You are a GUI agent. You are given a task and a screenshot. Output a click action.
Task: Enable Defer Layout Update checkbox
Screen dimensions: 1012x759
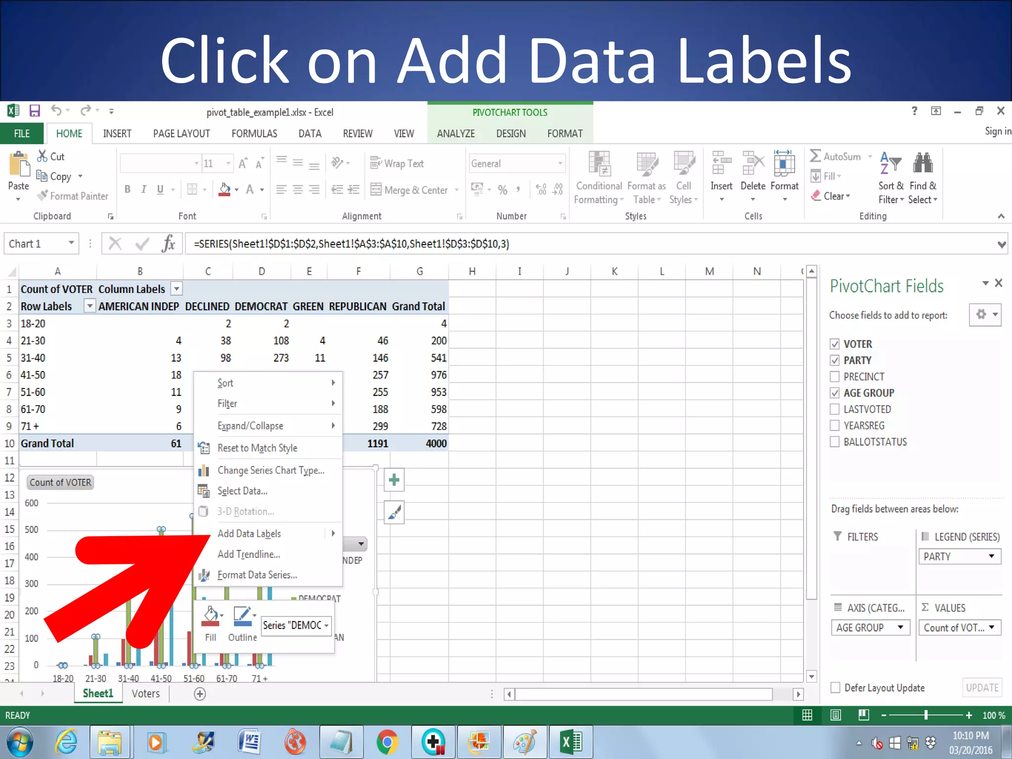tap(835, 687)
